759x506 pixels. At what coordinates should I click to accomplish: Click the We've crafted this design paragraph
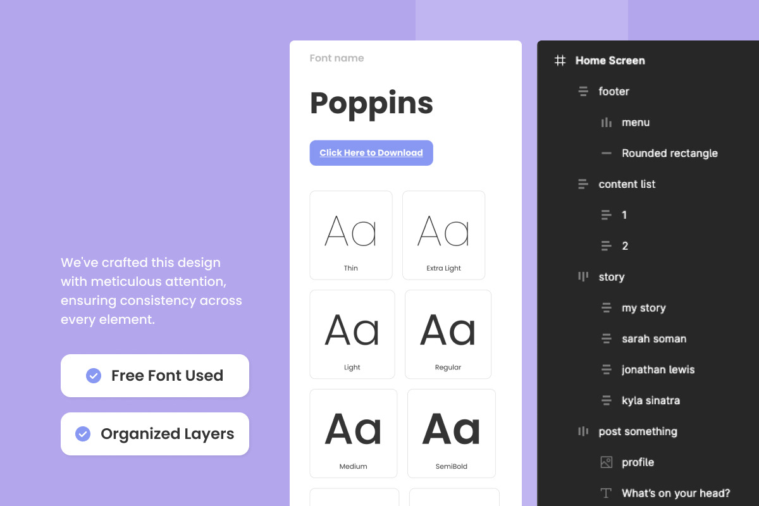(x=152, y=291)
